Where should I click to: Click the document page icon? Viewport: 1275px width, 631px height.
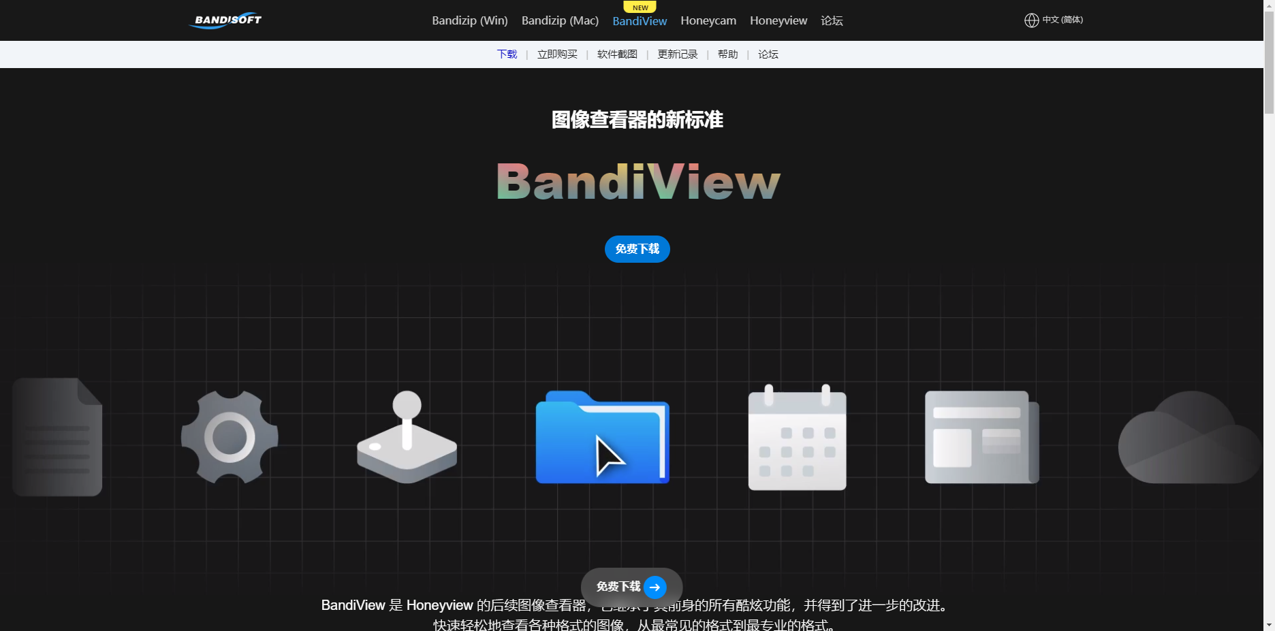tap(57, 437)
